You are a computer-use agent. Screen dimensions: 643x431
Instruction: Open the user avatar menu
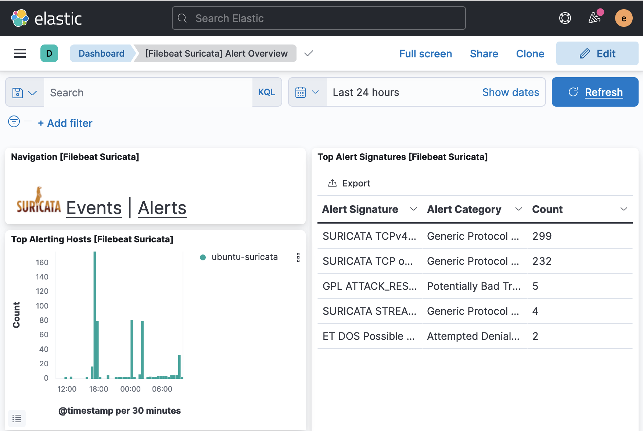click(624, 18)
